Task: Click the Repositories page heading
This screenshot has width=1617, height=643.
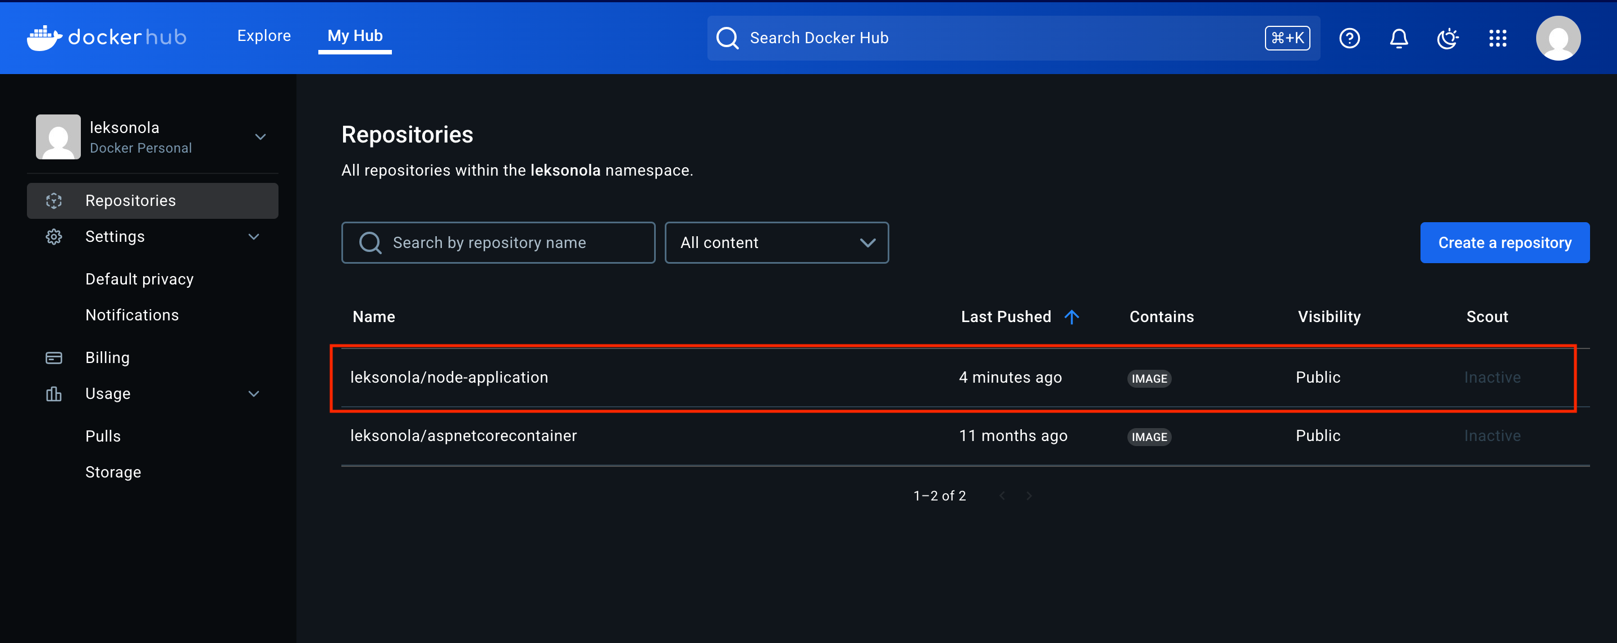Action: [x=406, y=135]
